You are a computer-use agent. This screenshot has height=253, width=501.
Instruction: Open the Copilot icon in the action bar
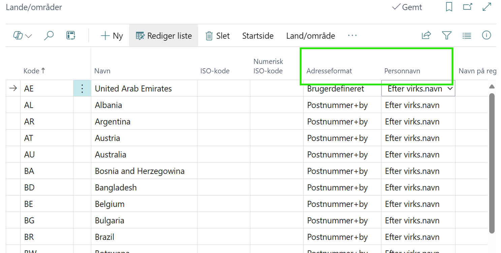18,35
